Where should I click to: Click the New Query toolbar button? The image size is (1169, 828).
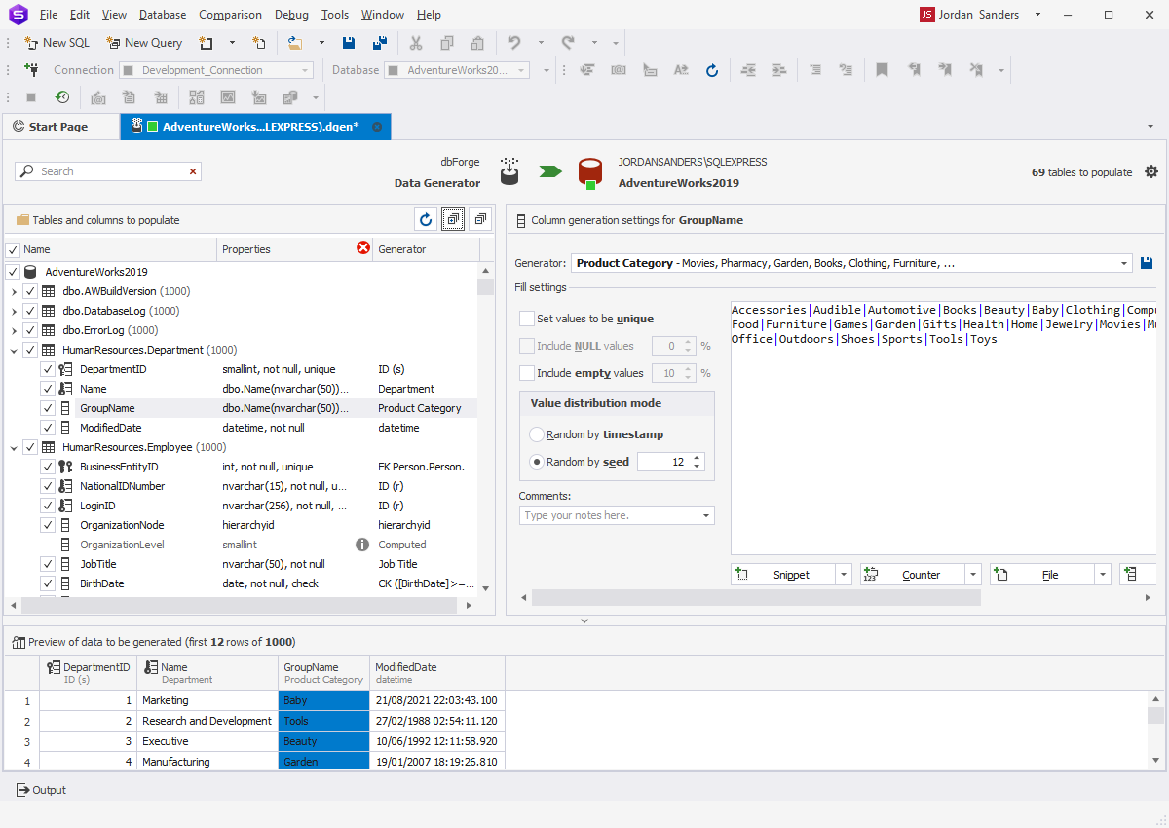click(x=144, y=43)
